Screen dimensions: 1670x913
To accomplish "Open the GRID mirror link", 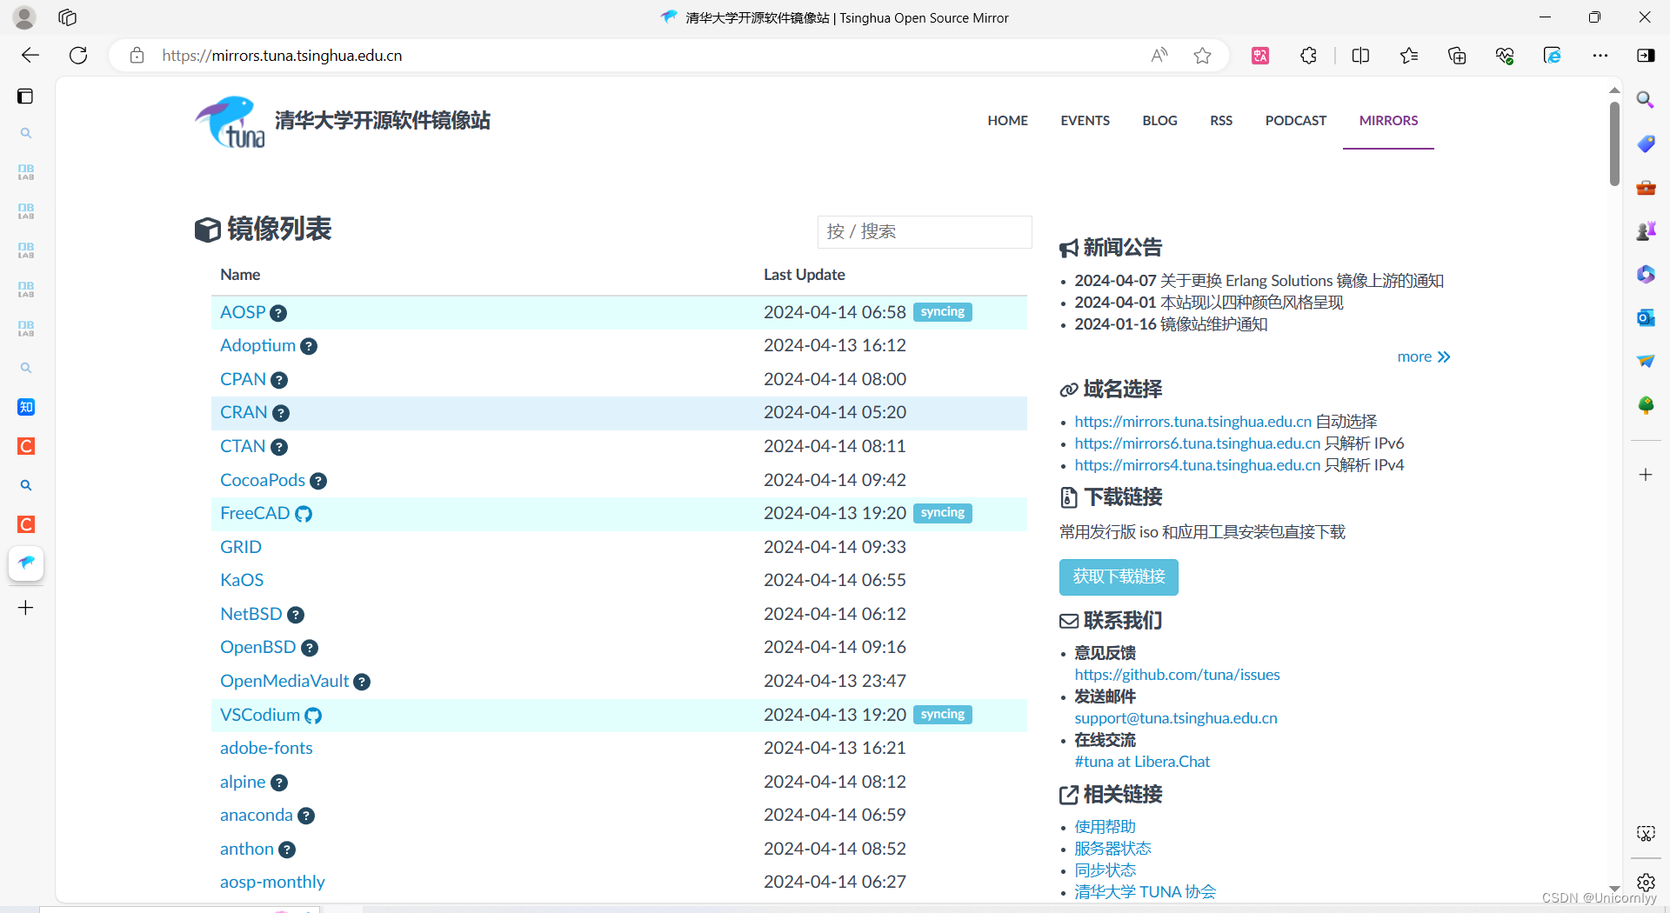I will (241, 547).
